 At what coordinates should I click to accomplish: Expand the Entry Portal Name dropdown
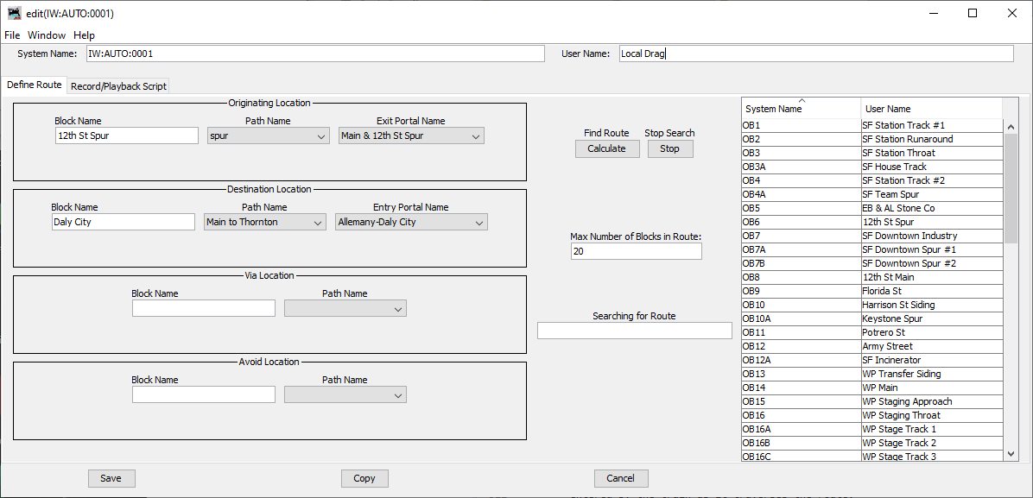point(411,223)
